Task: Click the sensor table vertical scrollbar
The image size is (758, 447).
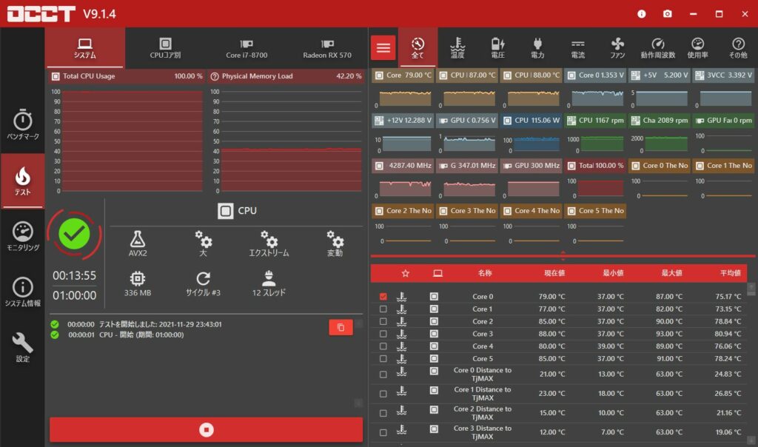Action: [x=751, y=355]
